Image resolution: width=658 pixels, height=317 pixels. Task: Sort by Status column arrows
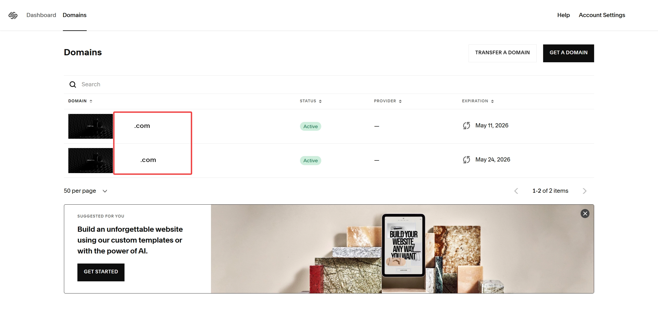click(320, 101)
